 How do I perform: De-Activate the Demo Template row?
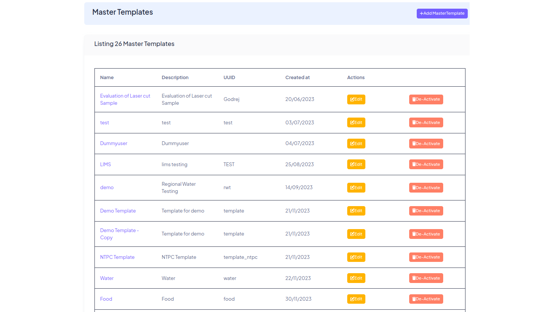(x=426, y=211)
